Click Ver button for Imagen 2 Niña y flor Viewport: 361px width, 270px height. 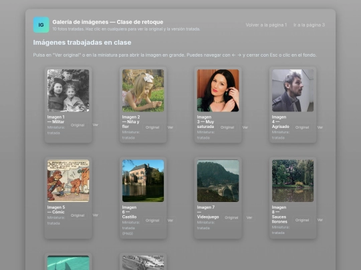pyautogui.click(x=170, y=127)
